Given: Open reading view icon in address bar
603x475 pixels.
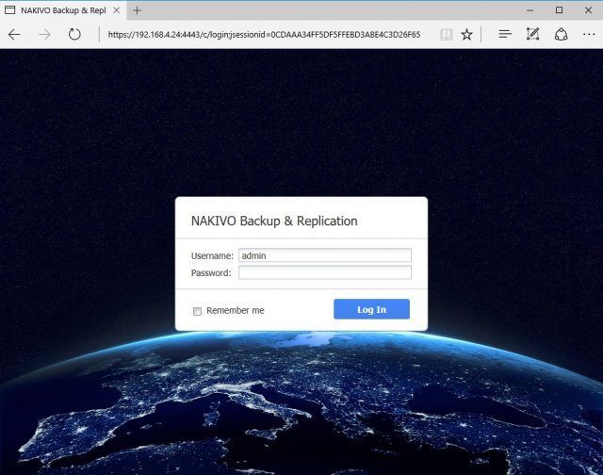Looking at the screenshot, I should pyautogui.click(x=446, y=35).
